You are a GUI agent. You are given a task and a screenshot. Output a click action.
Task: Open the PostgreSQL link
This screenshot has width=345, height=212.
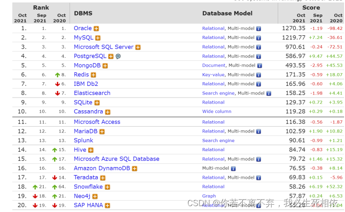90,56
